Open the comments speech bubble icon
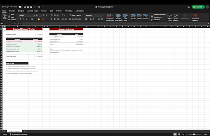 click(x=189, y=7)
